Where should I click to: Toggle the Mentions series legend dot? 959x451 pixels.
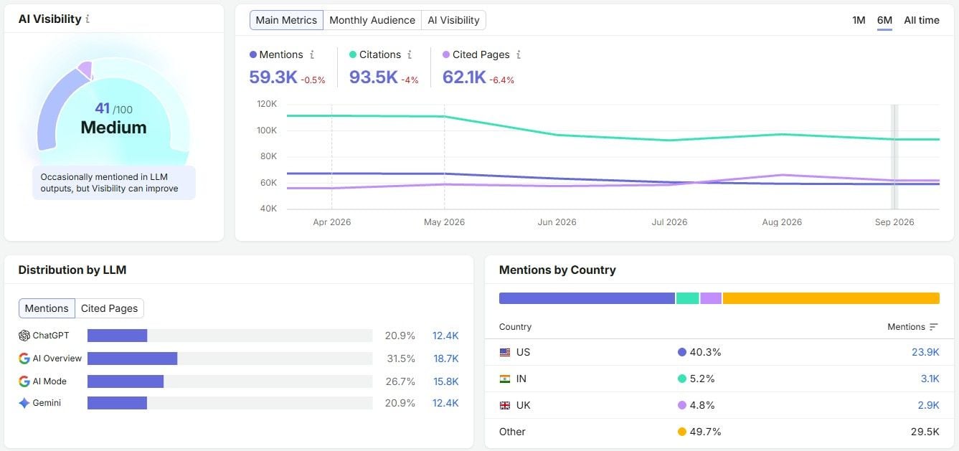[x=252, y=54]
